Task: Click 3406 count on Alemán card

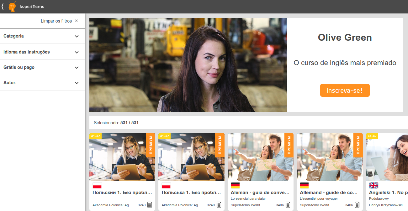Action: pyautogui.click(x=280, y=205)
